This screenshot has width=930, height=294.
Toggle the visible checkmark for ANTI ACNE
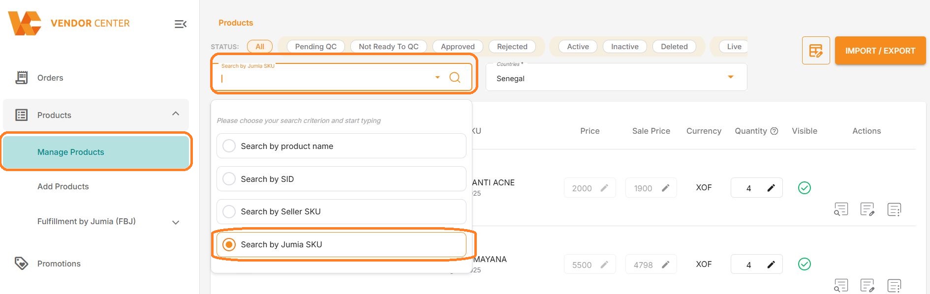[805, 188]
